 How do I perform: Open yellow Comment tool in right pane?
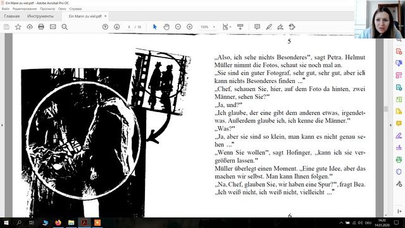tap(399, 123)
